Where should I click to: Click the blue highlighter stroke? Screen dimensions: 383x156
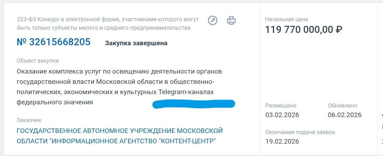coord(194,104)
